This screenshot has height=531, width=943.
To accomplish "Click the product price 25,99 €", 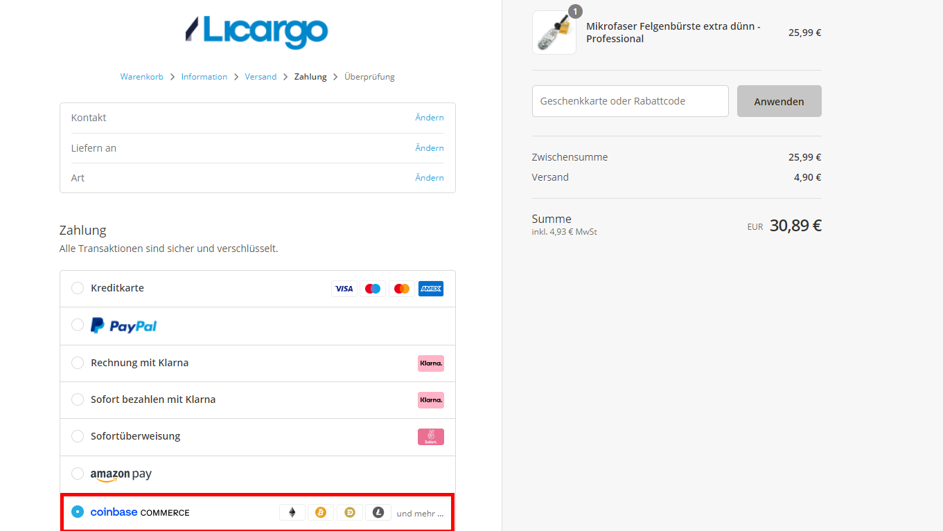I will 804,33.
